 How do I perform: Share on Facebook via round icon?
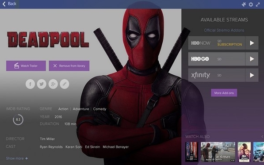pyautogui.click(x=31, y=84)
